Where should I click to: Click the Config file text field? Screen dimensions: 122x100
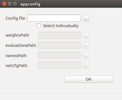click(54, 18)
